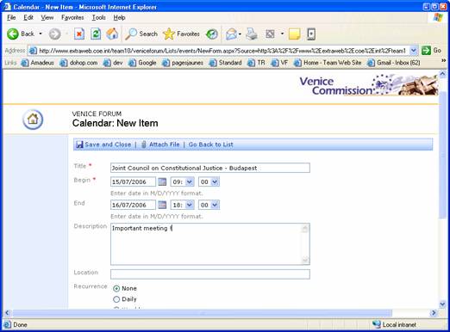Click the Mail envelope toolbar icon
450x332 pixels.
pos(231,34)
